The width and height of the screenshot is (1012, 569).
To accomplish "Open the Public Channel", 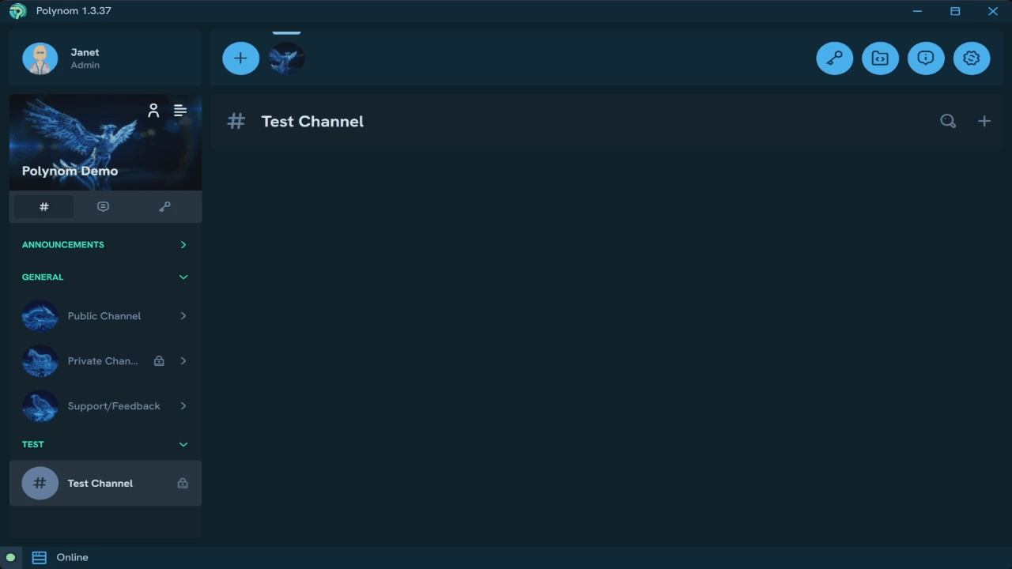I will 104,315.
